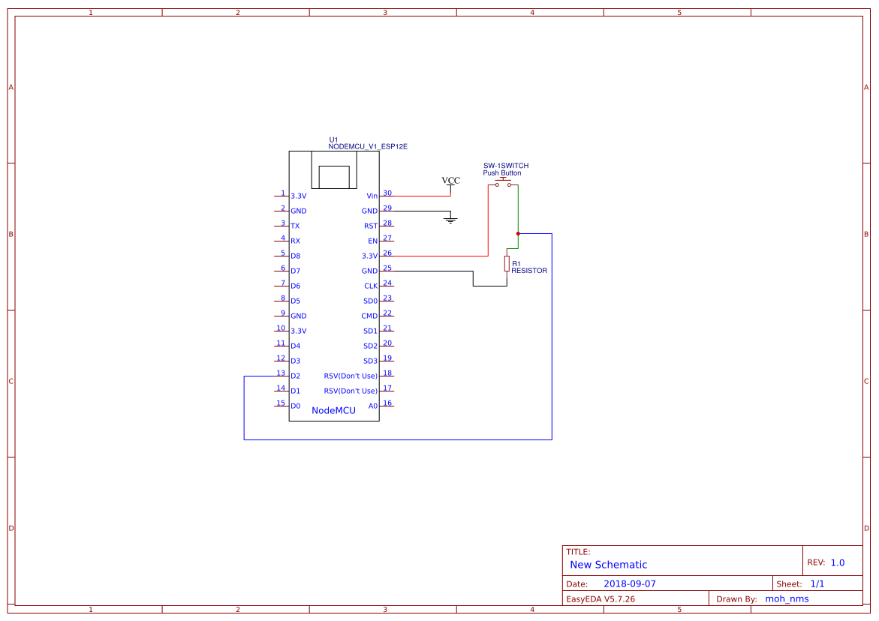Click pin number 16 beside A0
The width and height of the screenshot is (879, 621).
387,403
